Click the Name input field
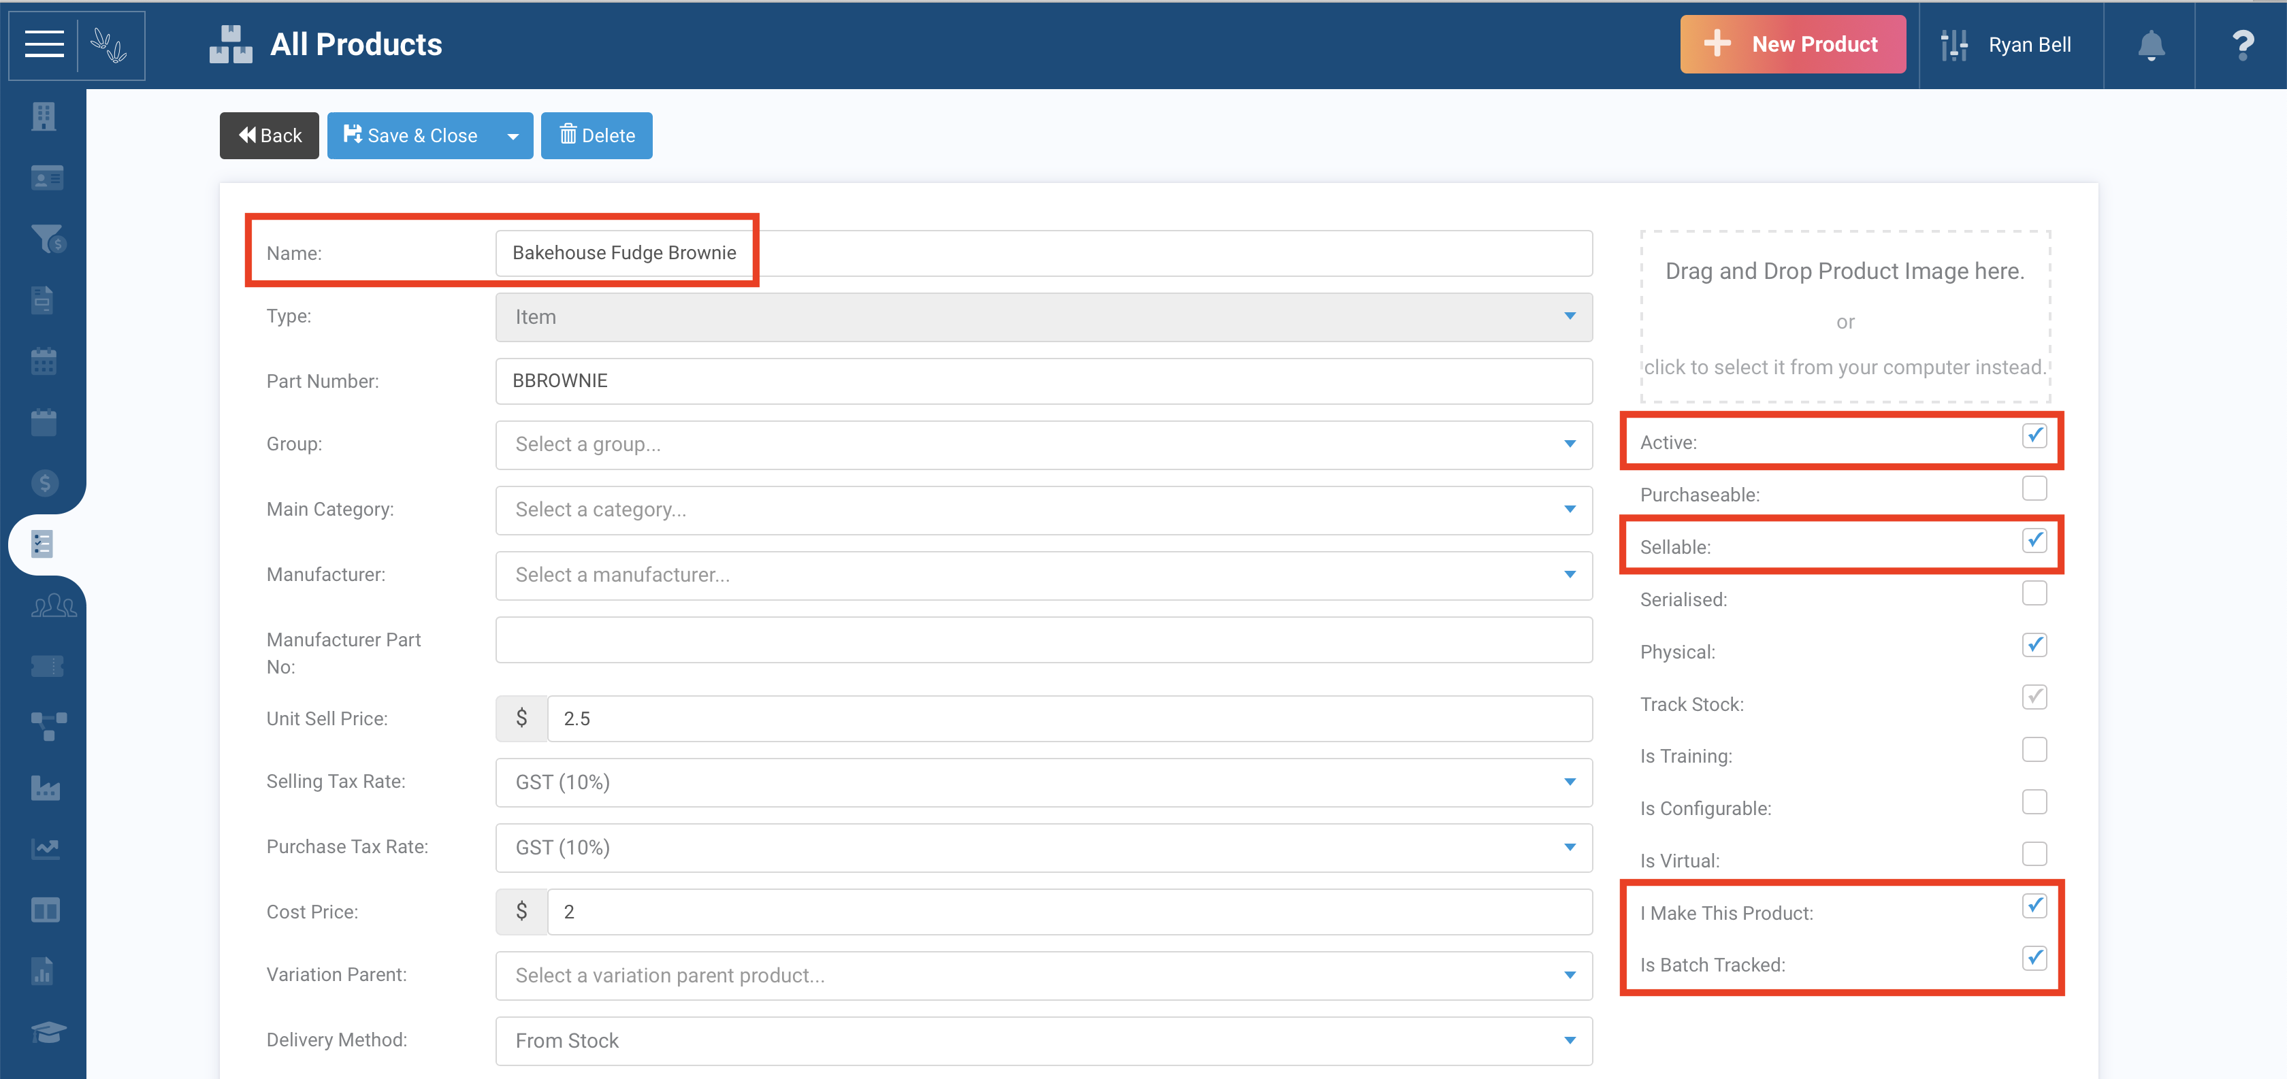 pos(1043,254)
